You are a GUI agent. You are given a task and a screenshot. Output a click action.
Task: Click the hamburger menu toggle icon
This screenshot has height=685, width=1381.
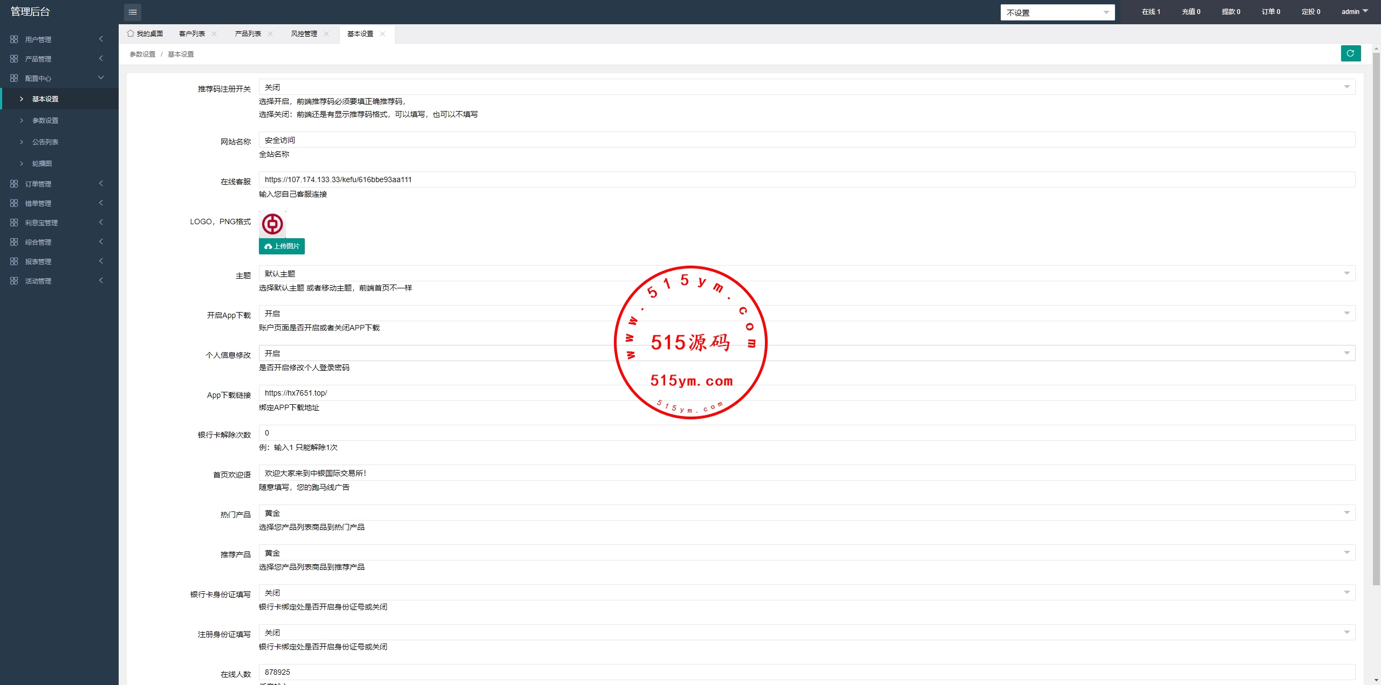click(x=133, y=12)
